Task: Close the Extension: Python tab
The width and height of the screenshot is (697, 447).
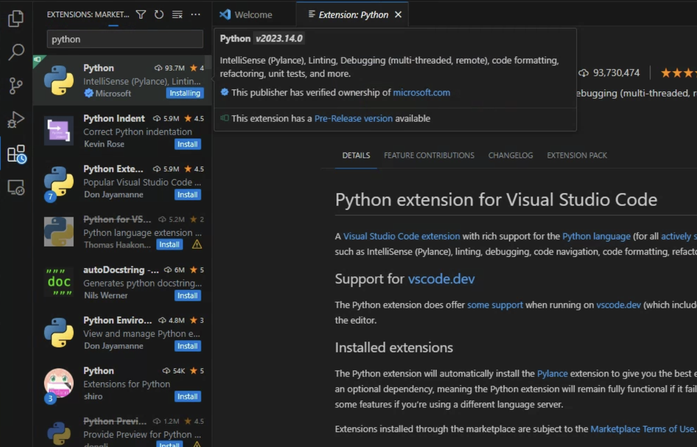Action: point(398,15)
